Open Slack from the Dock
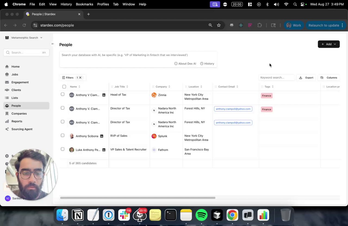This screenshot has height=226, width=348. click(x=124, y=215)
